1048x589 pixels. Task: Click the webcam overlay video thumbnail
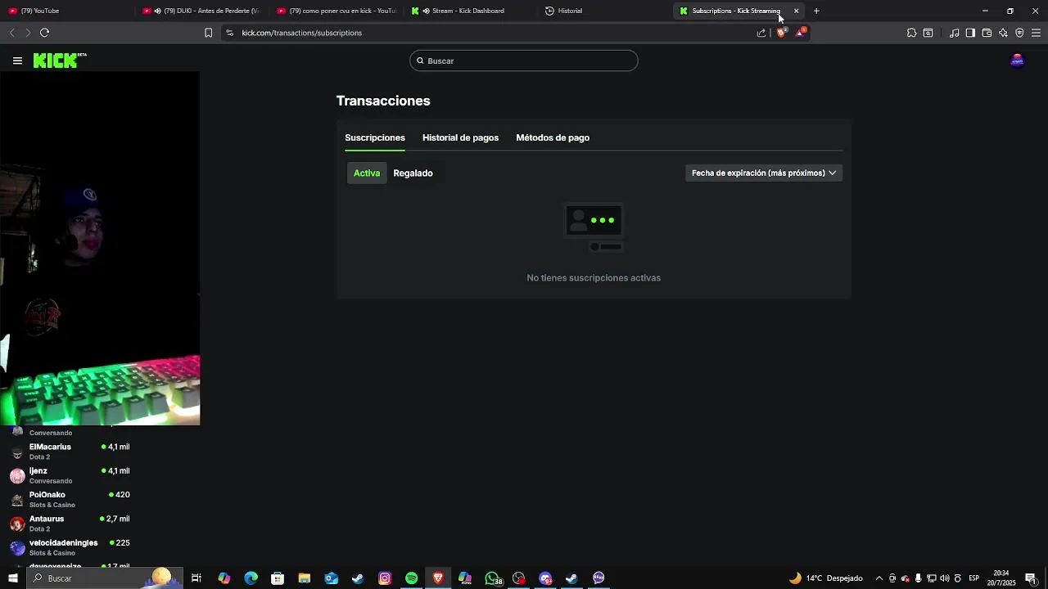click(100, 249)
